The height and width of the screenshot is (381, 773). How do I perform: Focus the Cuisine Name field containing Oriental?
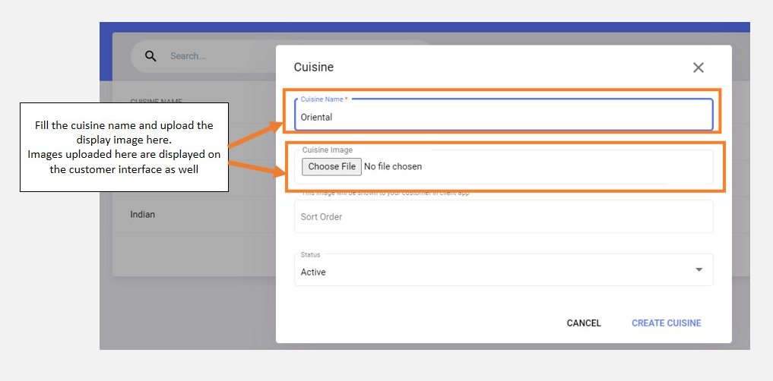(502, 117)
